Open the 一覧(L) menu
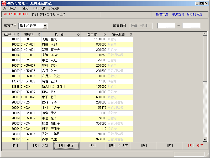Screen dimensions: 210x158 (24, 8)
